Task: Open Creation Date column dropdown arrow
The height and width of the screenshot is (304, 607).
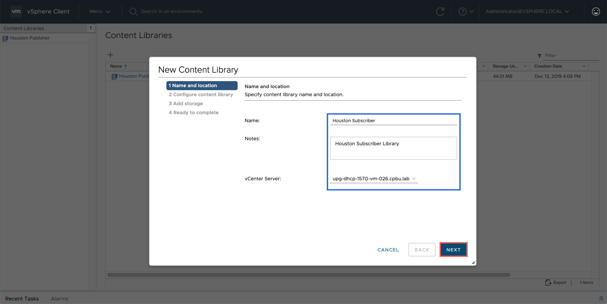Action: click(584, 66)
